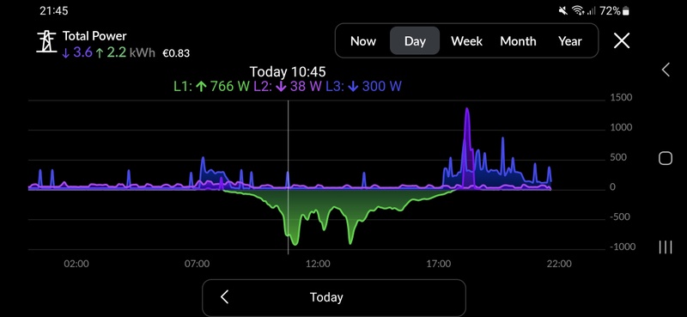Click the power pylon icon

coord(46,41)
